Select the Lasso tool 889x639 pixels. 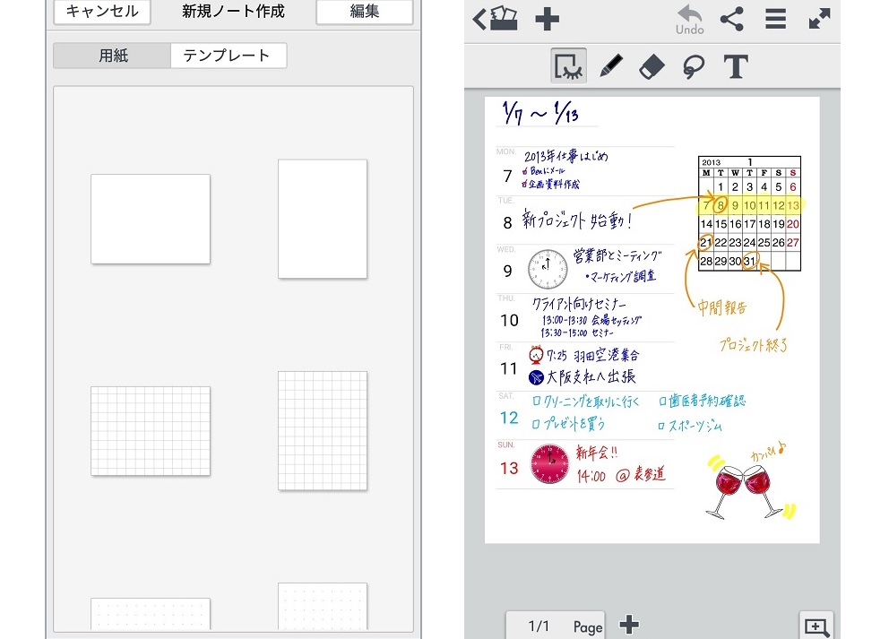[694, 66]
